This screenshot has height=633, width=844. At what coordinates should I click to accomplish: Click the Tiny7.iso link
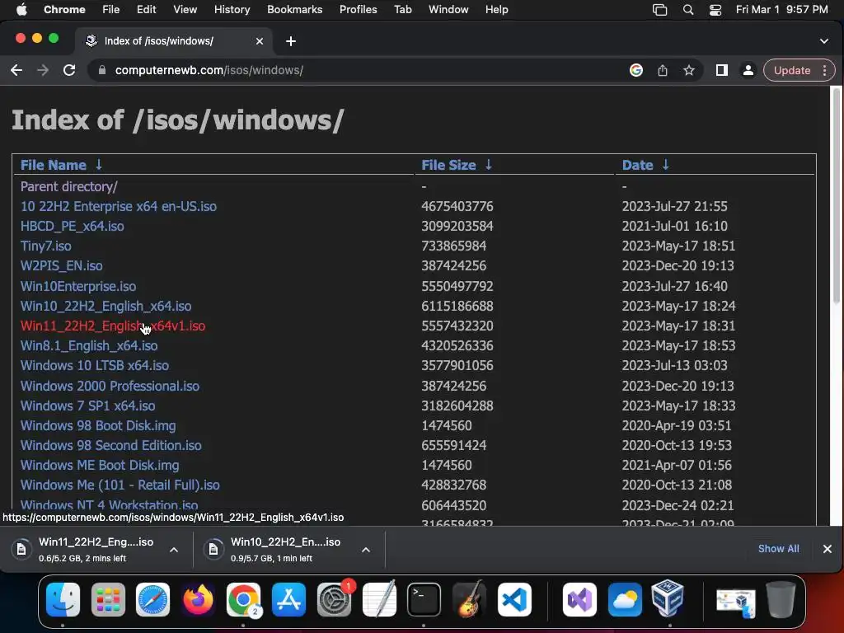pyautogui.click(x=46, y=246)
